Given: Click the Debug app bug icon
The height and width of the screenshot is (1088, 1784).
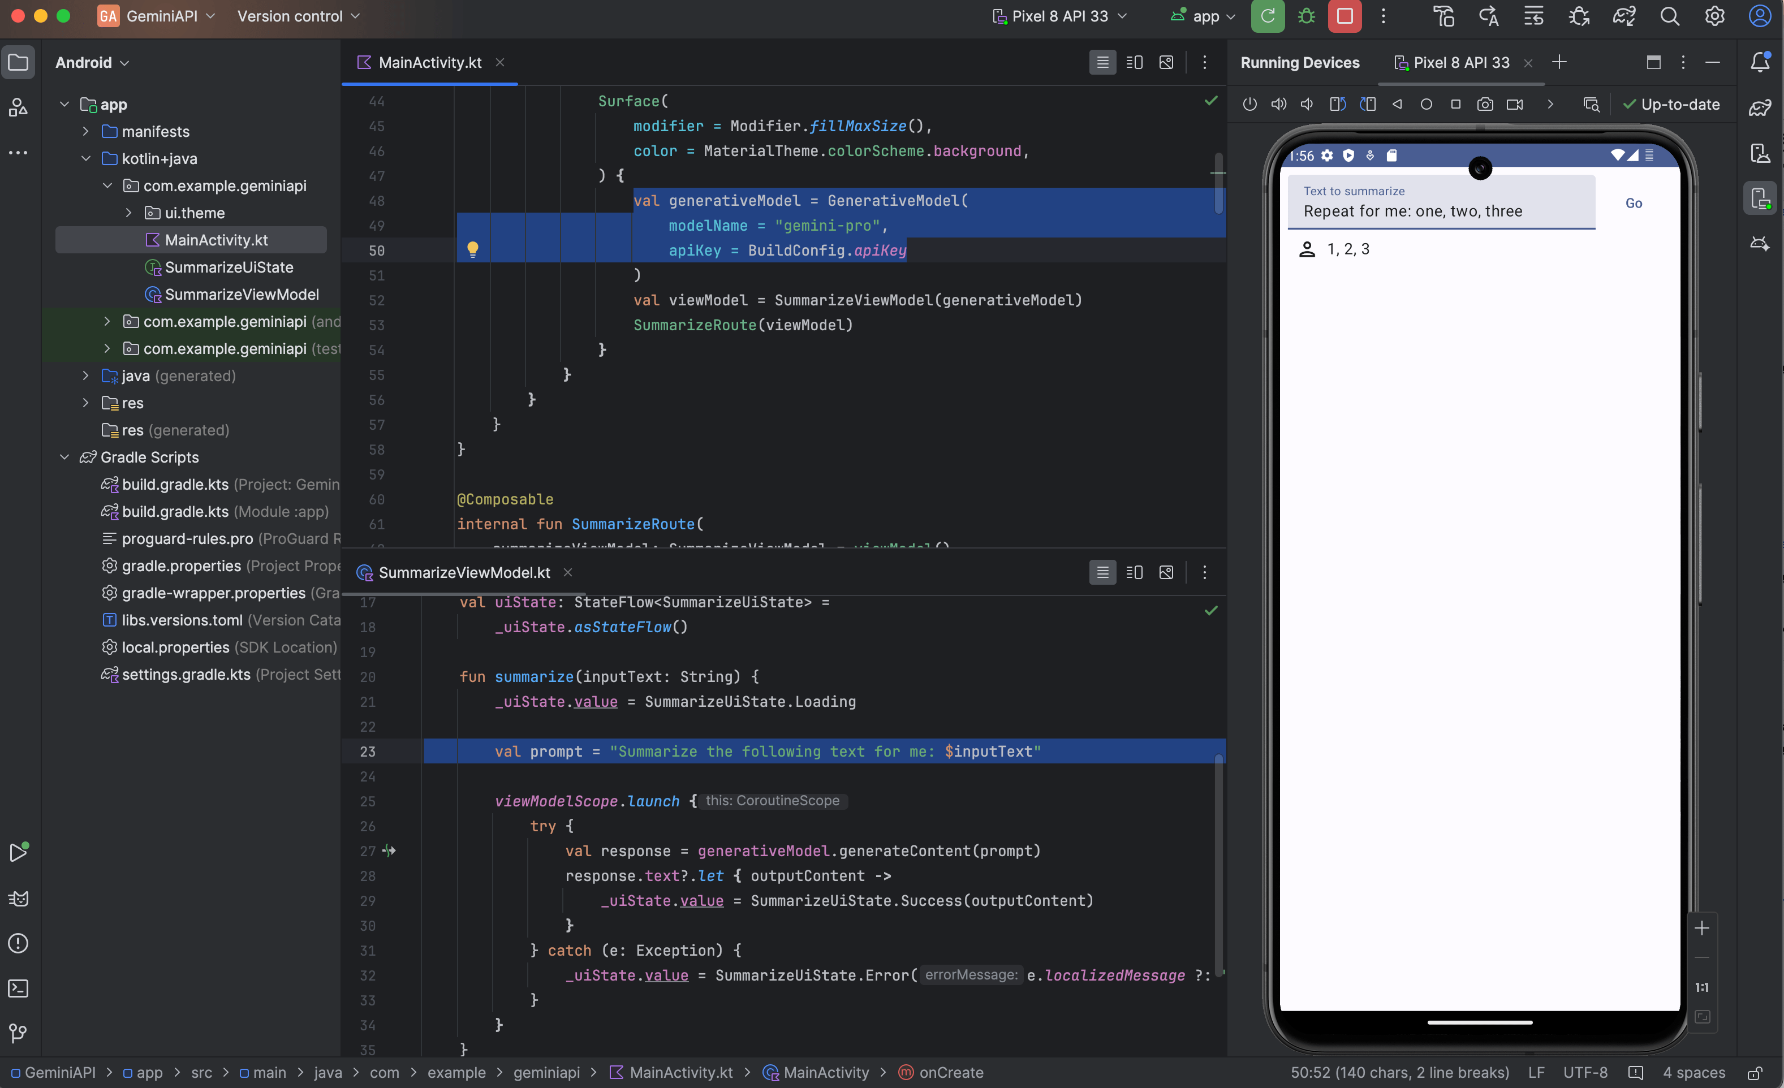Looking at the screenshot, I should [1306, 16].
